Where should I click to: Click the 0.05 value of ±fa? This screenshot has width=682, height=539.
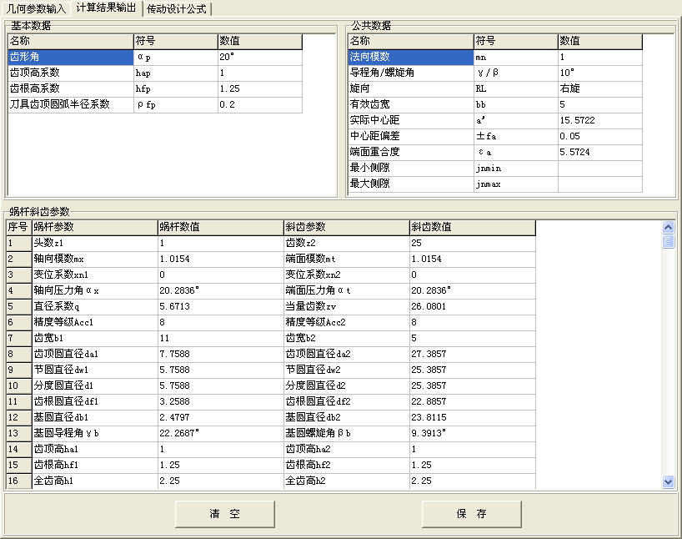click(x=600, y=136)
